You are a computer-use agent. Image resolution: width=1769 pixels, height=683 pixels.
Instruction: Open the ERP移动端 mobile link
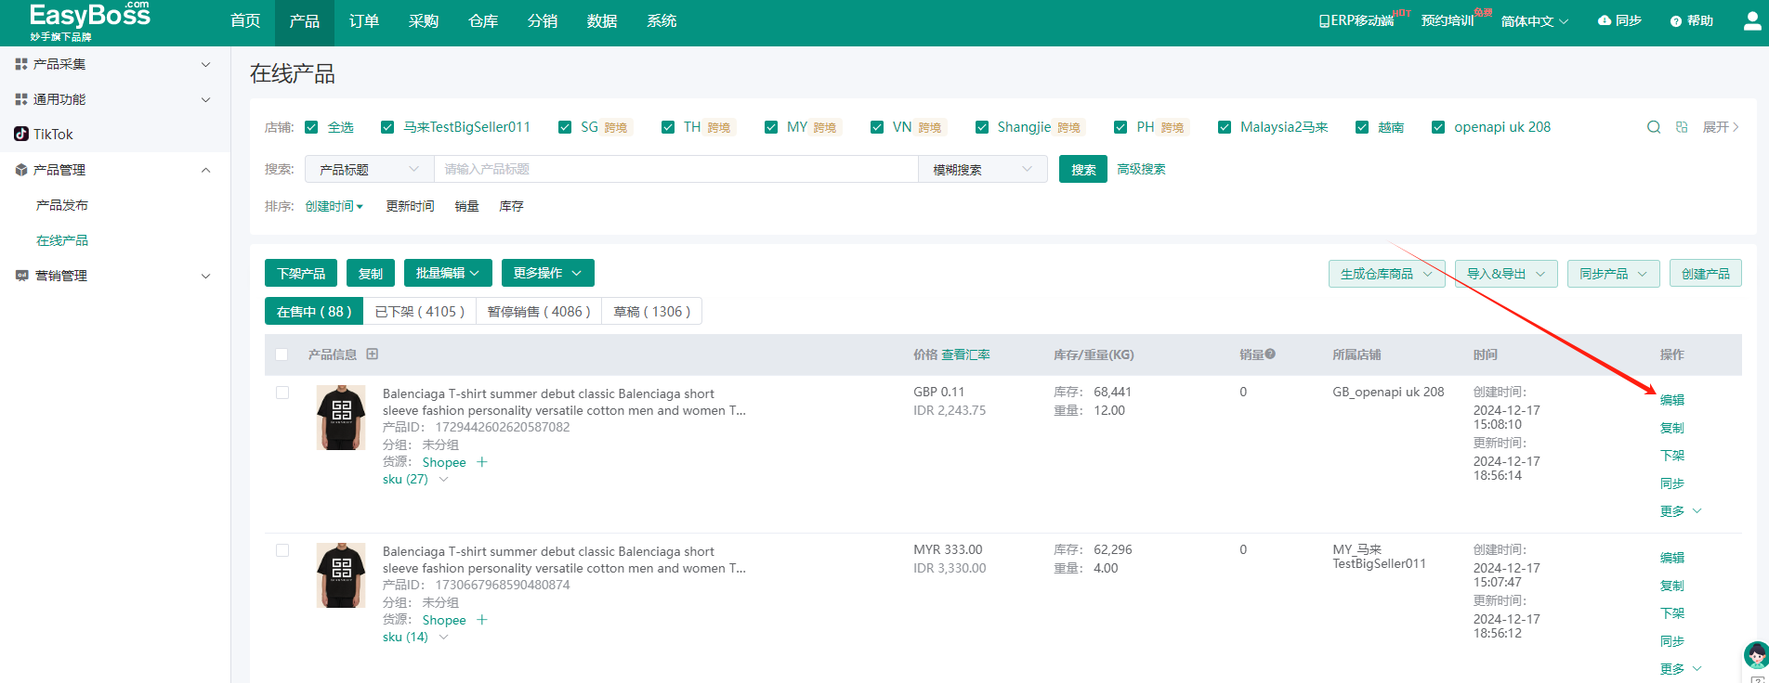point(1356,20)
